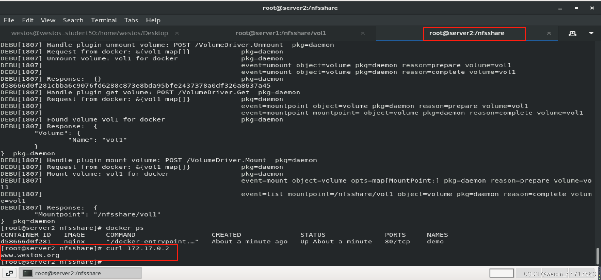601x280 pixels.
Task: Open the Edit menu
Action: (x=28, y=20)
